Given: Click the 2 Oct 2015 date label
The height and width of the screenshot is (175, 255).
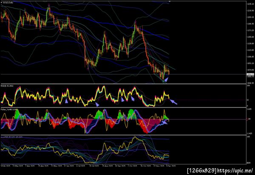Looking at the screenshot, I should click(132, 166).
